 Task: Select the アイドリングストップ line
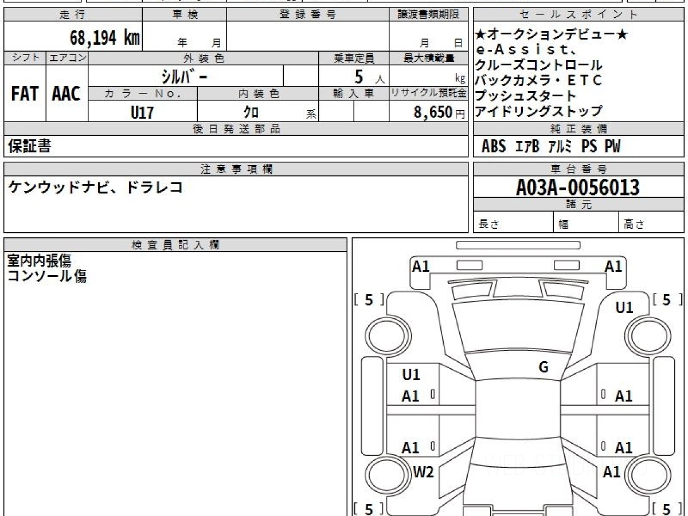coord(538,111)
